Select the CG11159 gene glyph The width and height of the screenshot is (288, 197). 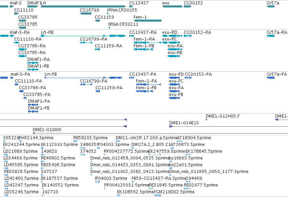click(x=97, y=21)
